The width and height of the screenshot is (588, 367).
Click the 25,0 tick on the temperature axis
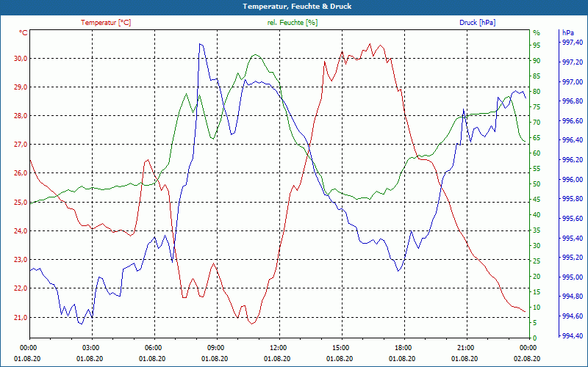coord(21,203)
